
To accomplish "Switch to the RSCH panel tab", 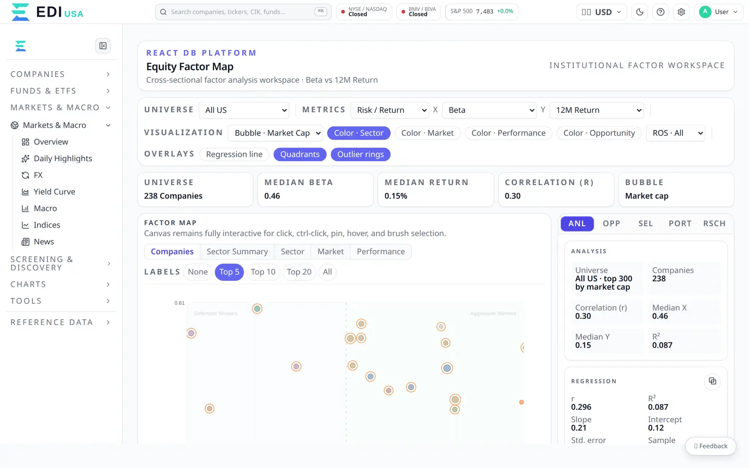I will (x=714, y=224).
